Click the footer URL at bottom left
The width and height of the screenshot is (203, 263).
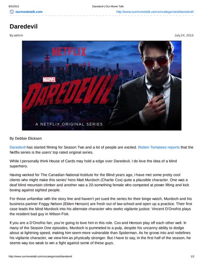coord(40,256)
